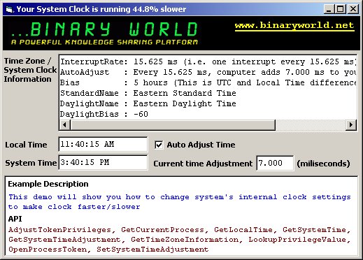Select the DaylightName Eastern Daylight Time line
The image size is (363, 260).
tap(148, 103)
